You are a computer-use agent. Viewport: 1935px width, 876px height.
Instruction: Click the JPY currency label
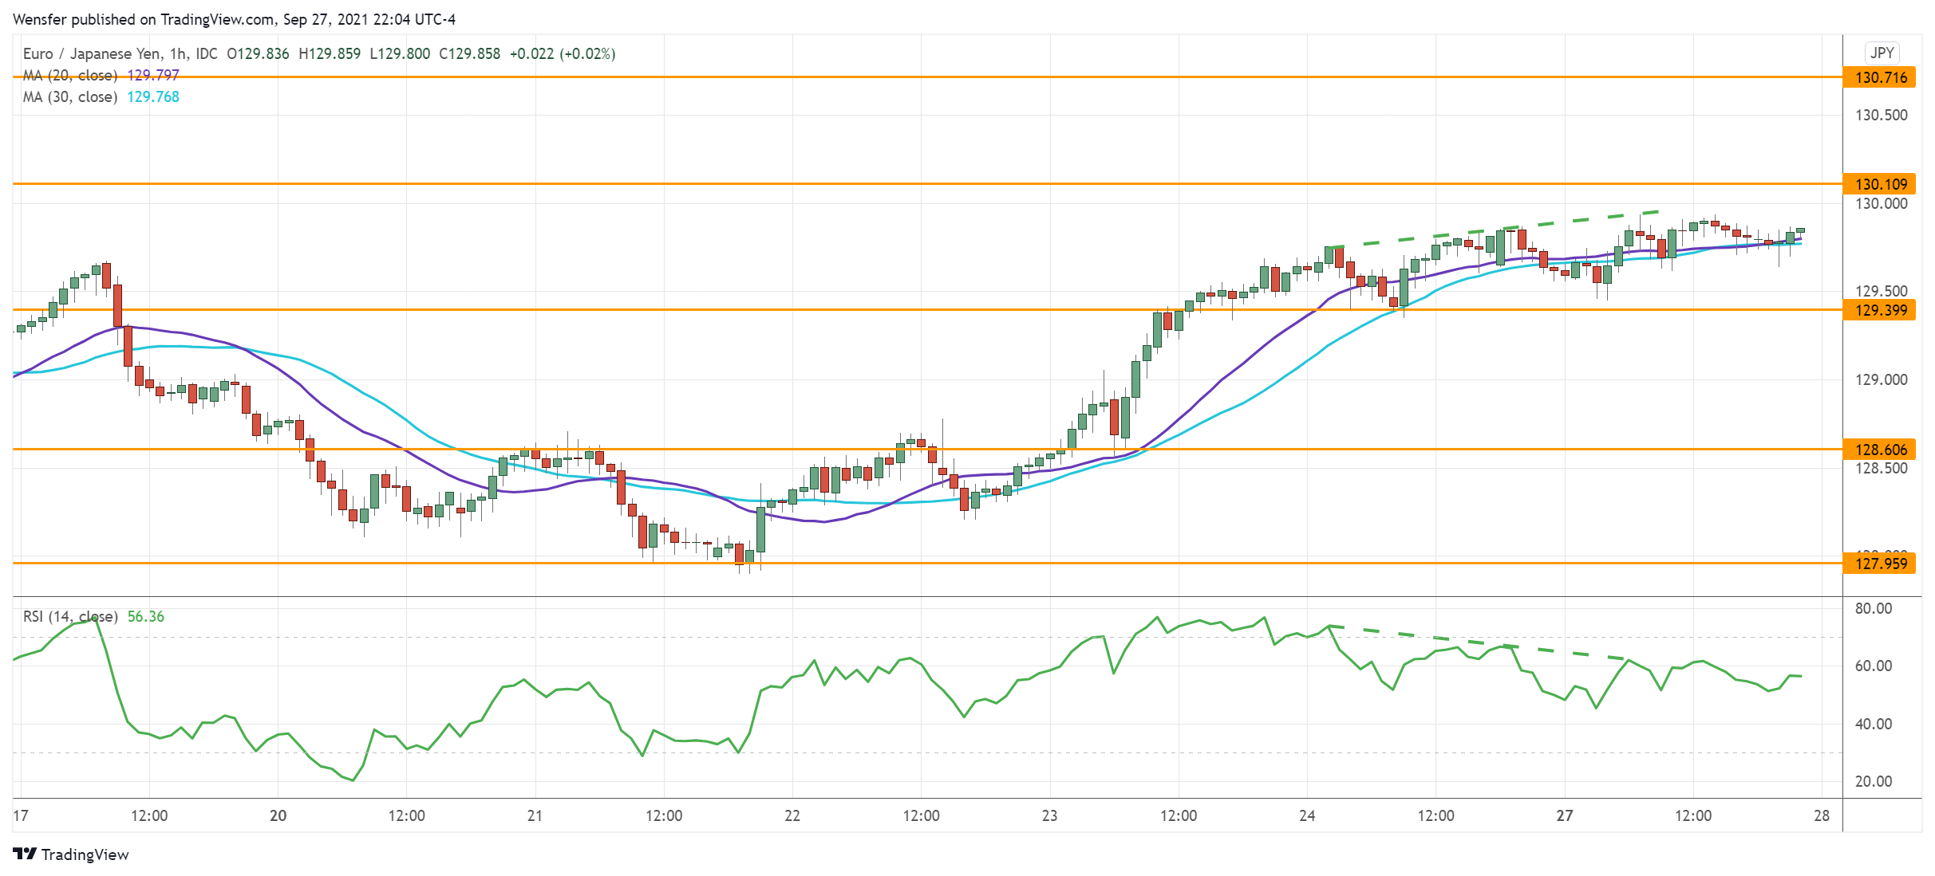[x=1882, y=53]
